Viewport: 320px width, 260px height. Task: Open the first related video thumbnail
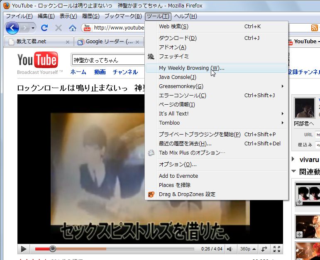coord(308,194)
